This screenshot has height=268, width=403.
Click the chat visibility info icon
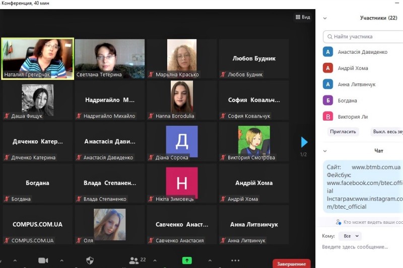[x=338, y=222]
